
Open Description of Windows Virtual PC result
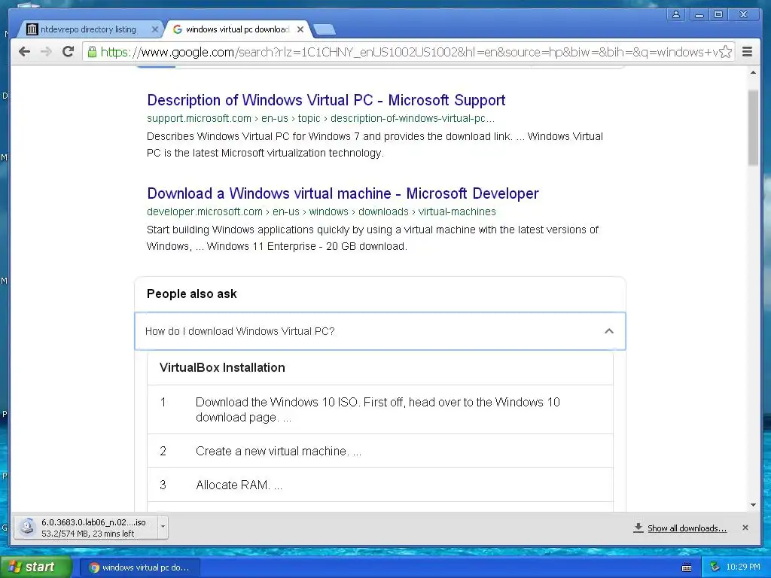326,100
